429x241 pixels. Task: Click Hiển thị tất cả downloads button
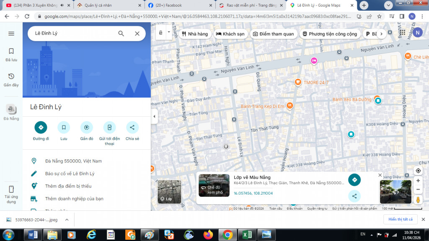[401, 219]
